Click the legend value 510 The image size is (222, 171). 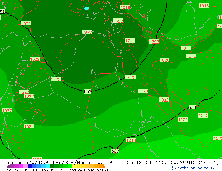36,170
